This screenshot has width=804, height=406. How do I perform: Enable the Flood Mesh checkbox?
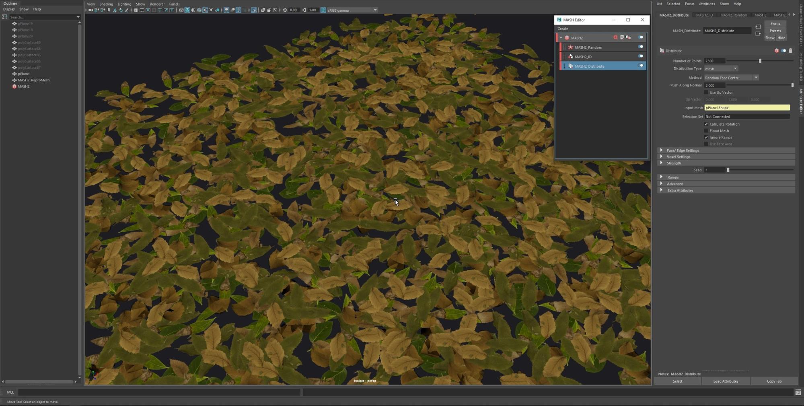pos(706,131)
